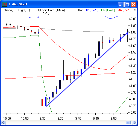Click the Intraday label in chart header
This screenshot has width=138, height=126.
click(x=8, y=10)
